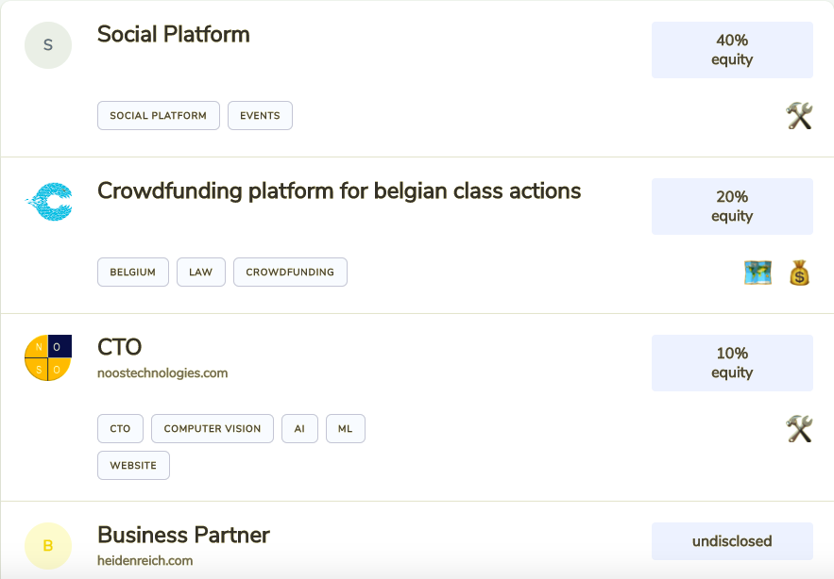The height and width of the screenshot is (579, 834).
Task: Click the world map icon on Crowdfunding listing
Action: tap(757, 273)
